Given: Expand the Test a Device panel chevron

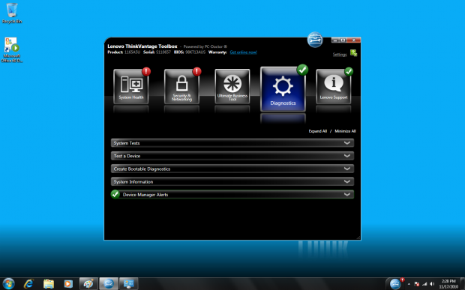Looking at the screenshot, I should (347, 156).
